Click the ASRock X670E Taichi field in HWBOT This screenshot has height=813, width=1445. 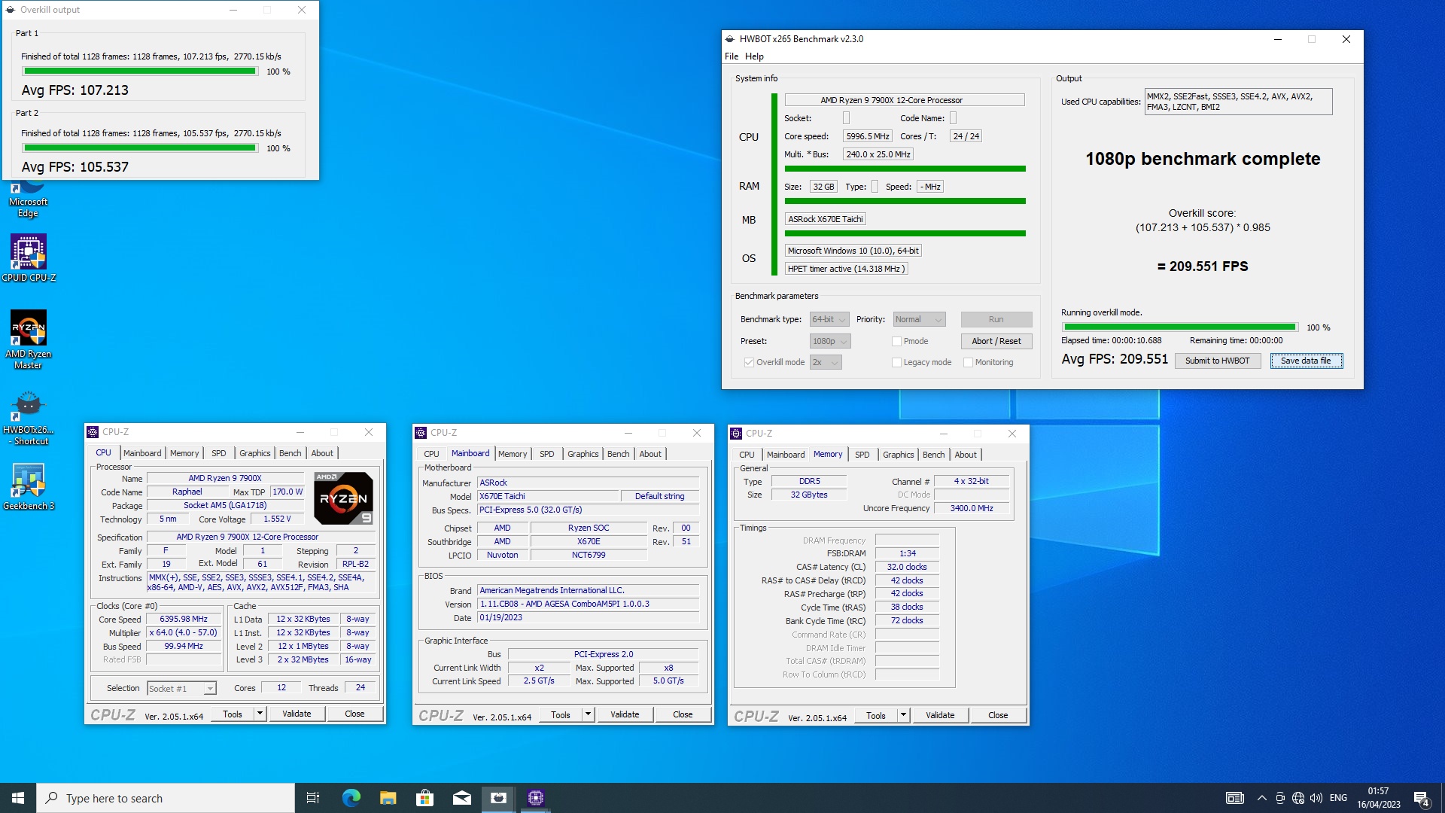click(x=826, y=219)
